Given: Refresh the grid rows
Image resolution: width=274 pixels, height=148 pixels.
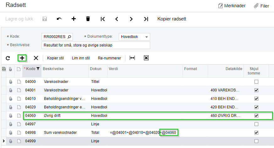Looking at the screenshot, I should (8, 58).
